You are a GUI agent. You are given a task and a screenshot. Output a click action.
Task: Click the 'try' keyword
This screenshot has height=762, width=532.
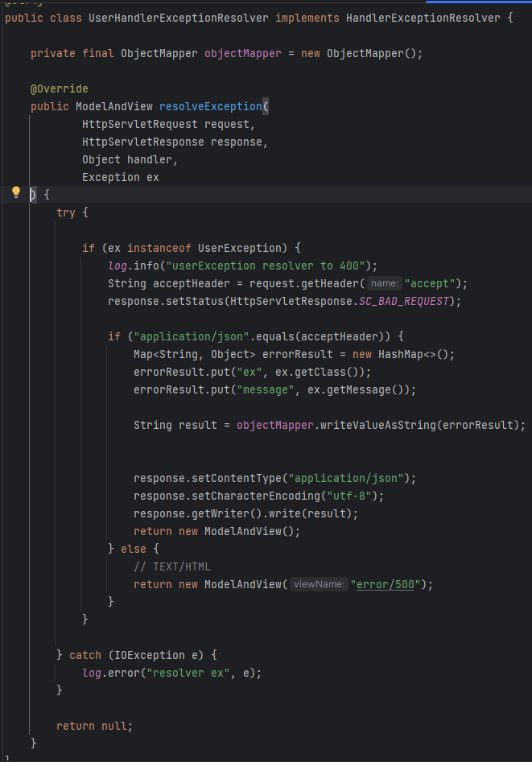(x=66, y=213)
